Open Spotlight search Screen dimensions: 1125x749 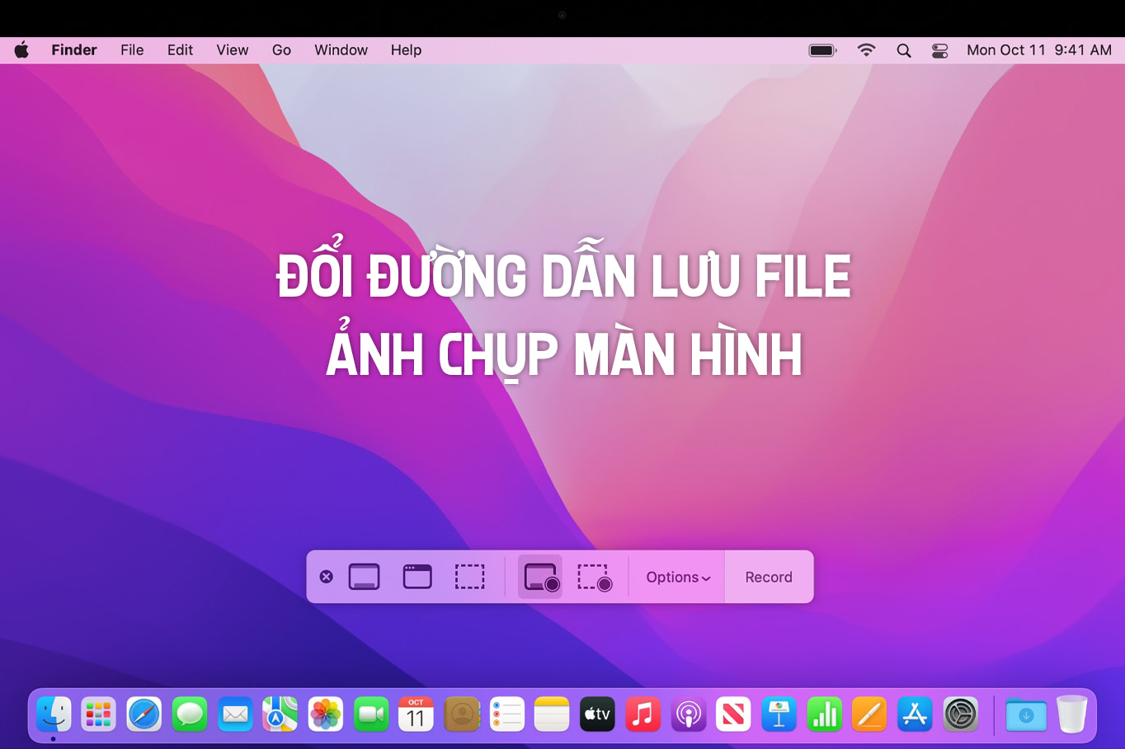pyautogui.click(x=904, y=50)
